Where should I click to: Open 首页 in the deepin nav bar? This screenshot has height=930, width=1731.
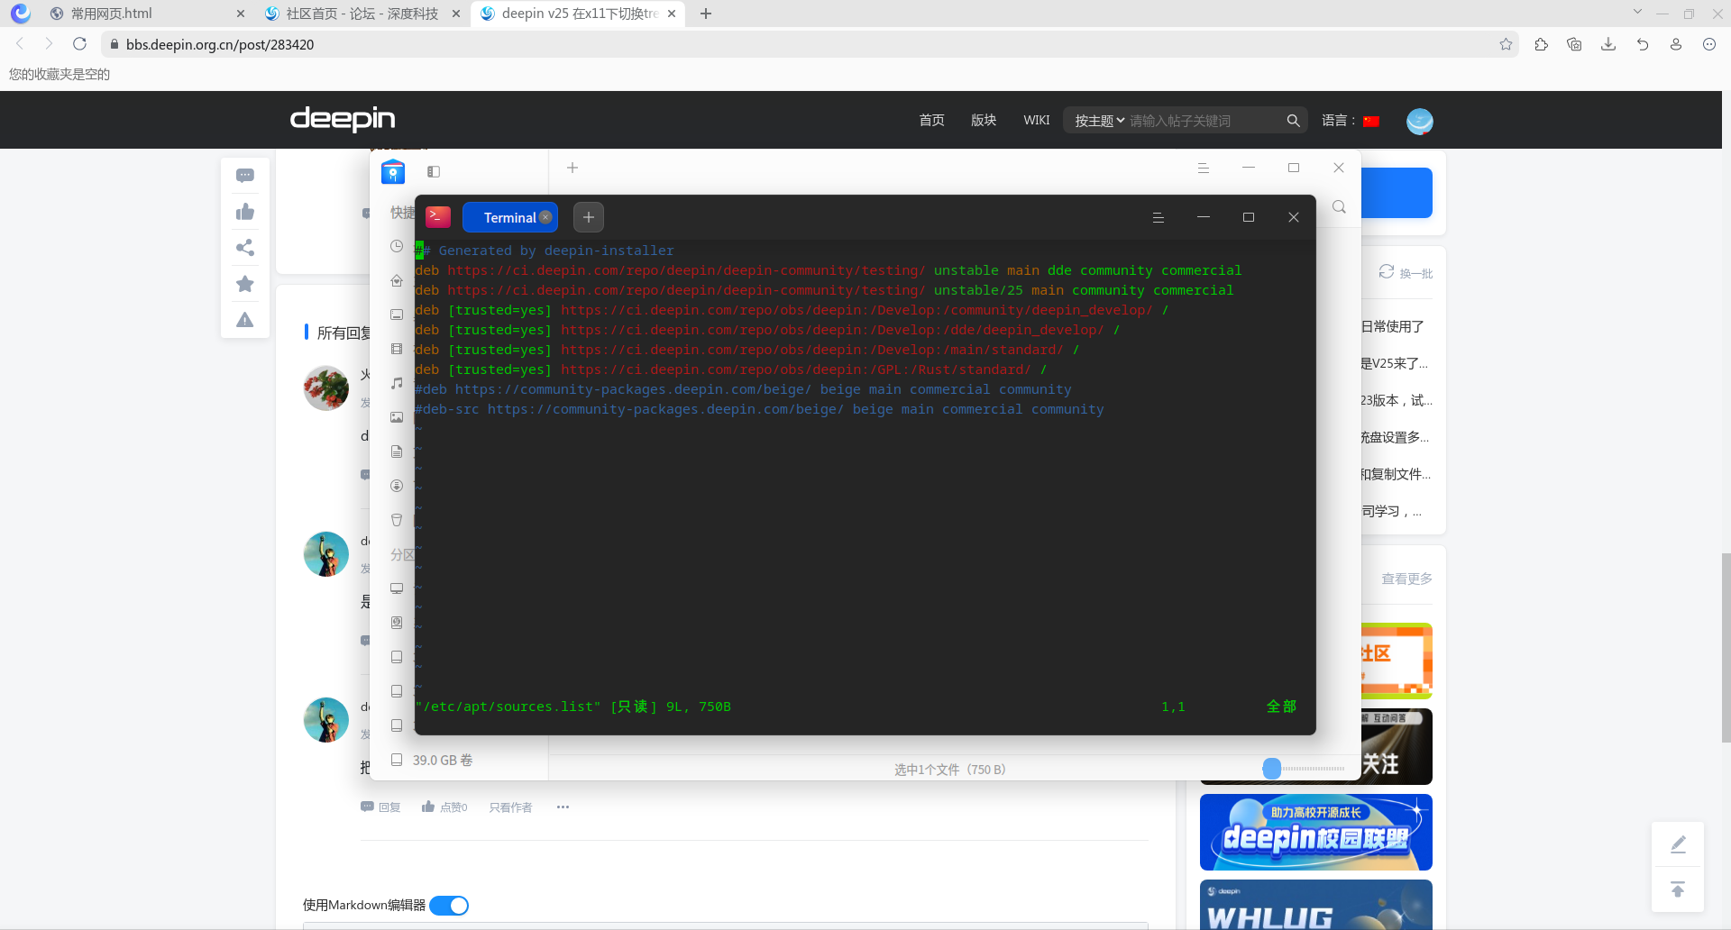[931, 120]
